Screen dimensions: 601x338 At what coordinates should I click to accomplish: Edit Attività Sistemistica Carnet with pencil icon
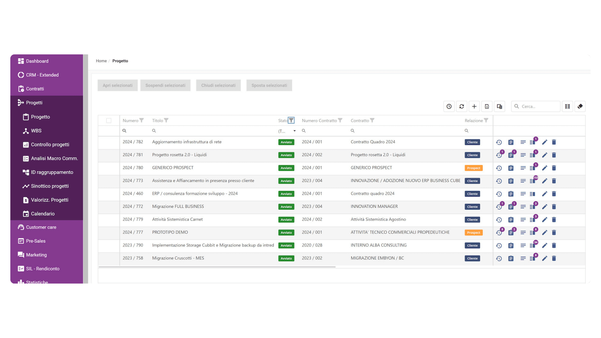pyautogui.click(x=545, y=220)
